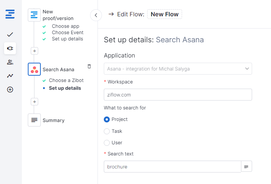The width and height of the screenshot is (271, 184).
Task: Delete the Search Asana step via trash icon
Action: 89,66
